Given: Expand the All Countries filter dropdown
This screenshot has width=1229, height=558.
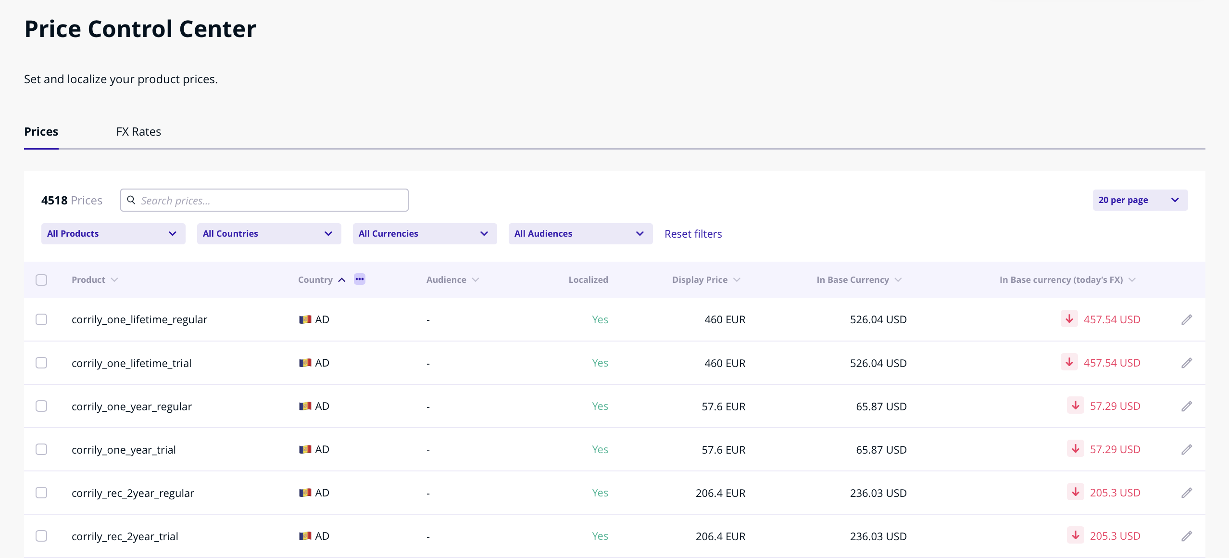Looking at the screenshot, I should pos(269,234).
